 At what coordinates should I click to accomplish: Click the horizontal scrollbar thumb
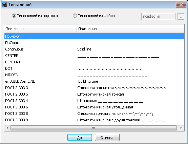(93, 128)
